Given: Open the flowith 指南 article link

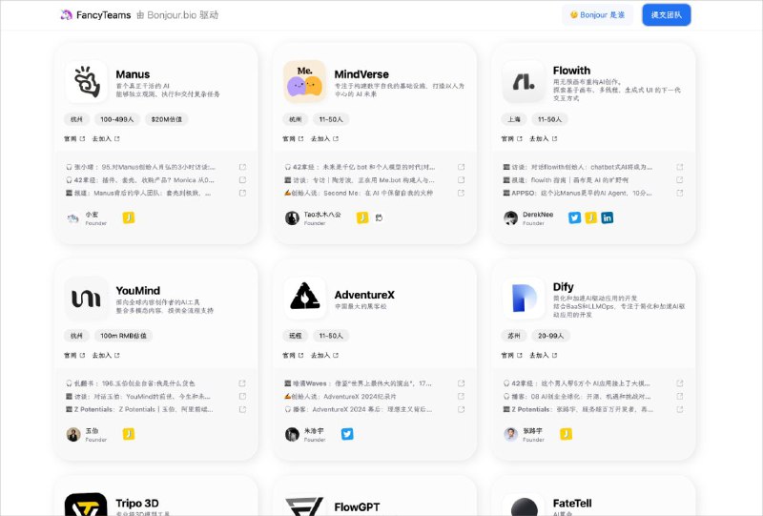Looking at the screenshot, I should click(x=566, y=180).
